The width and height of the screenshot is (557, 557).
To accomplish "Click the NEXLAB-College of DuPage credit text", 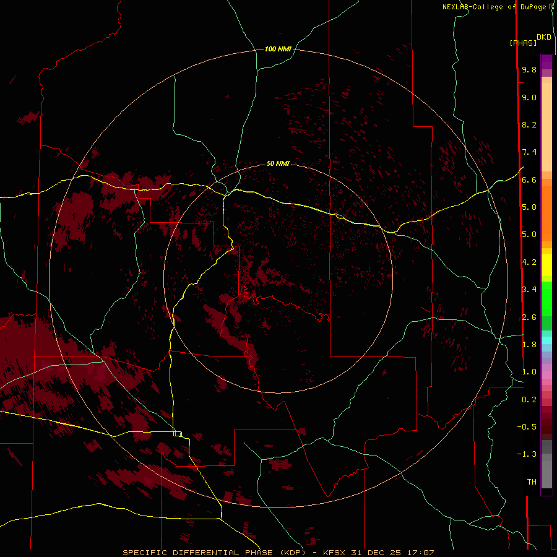I will (495, 7).
